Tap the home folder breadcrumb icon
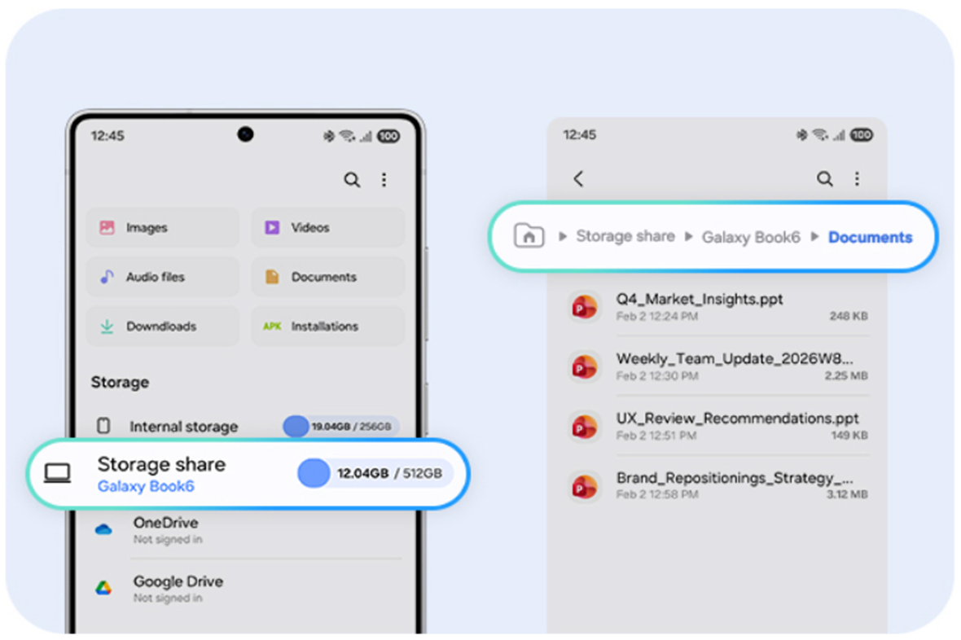 tap(529, 235)
